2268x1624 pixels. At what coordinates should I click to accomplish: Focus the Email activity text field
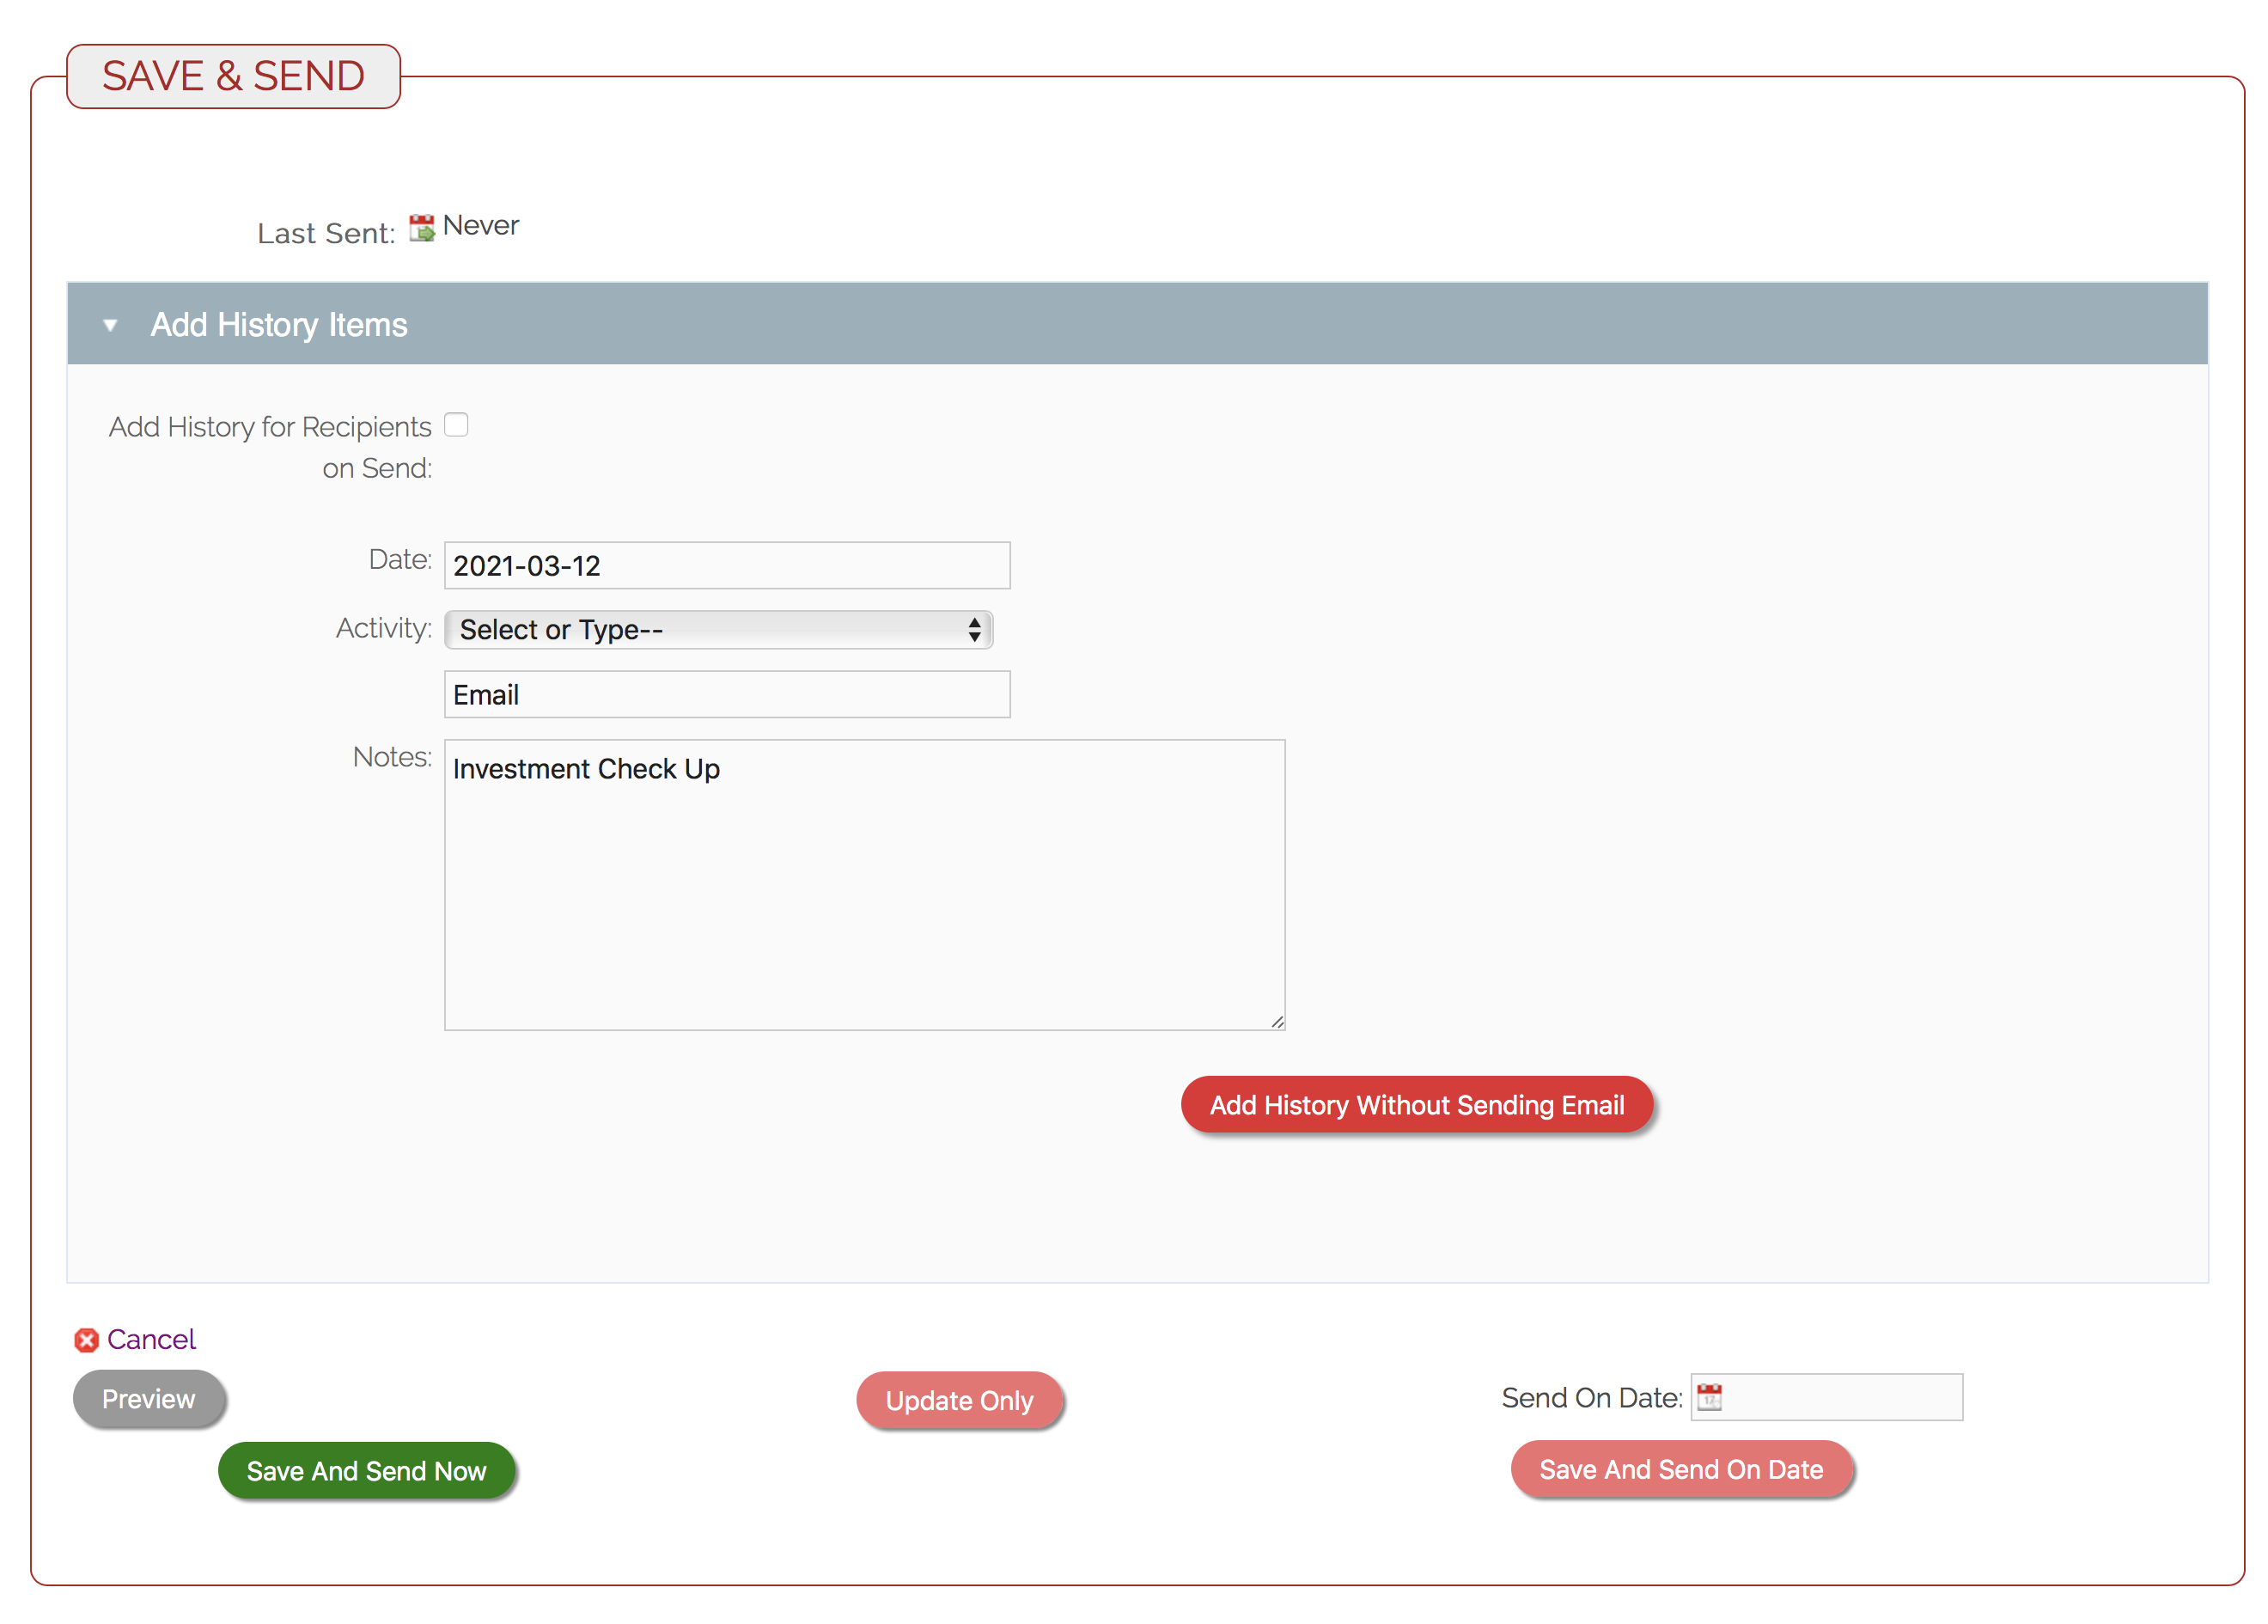(x=727, y=695)
